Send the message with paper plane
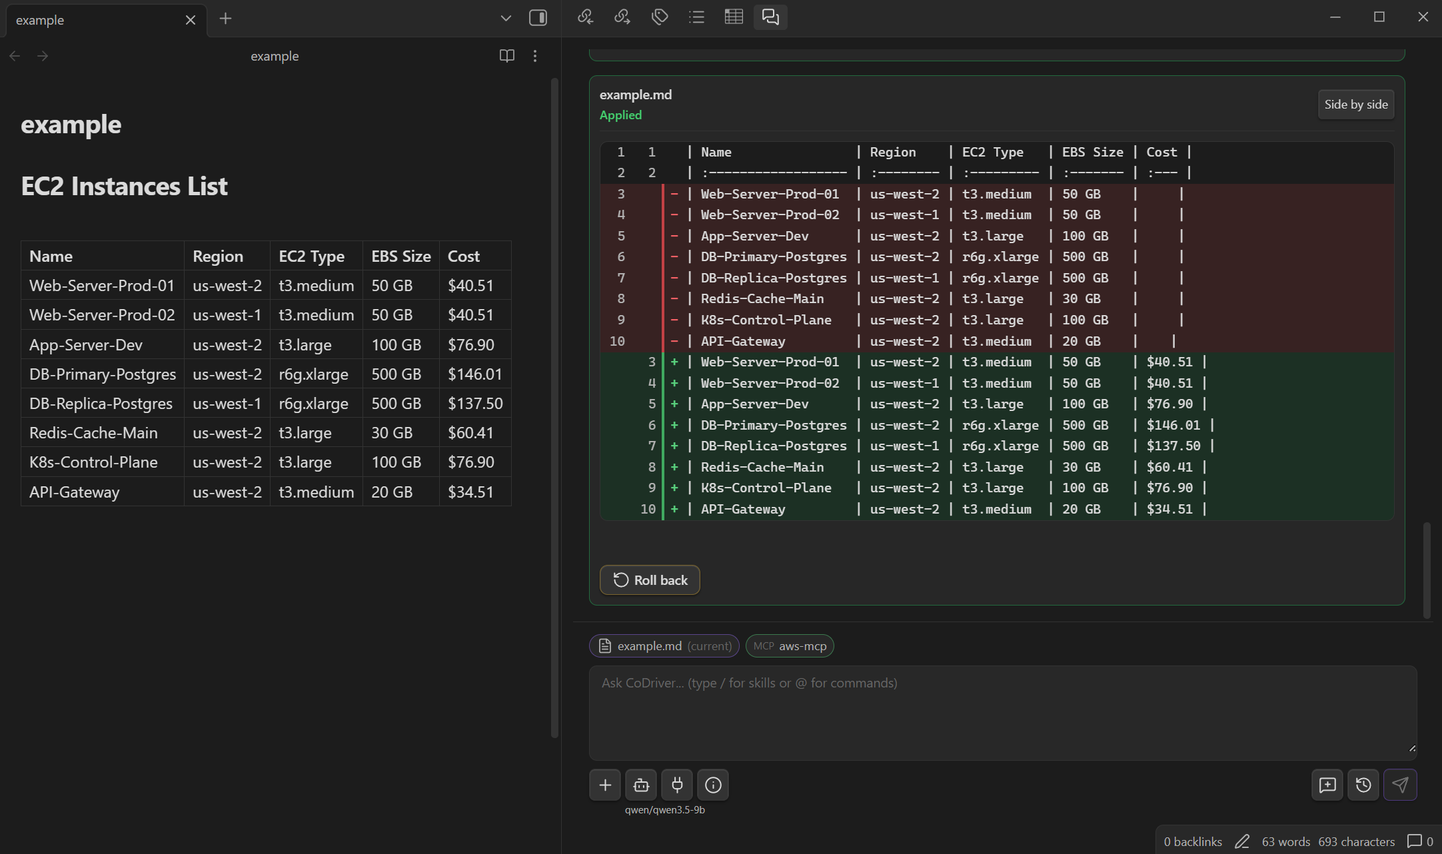The height and width of the screenshot is (854, 1442). (x=1400, y=785)
